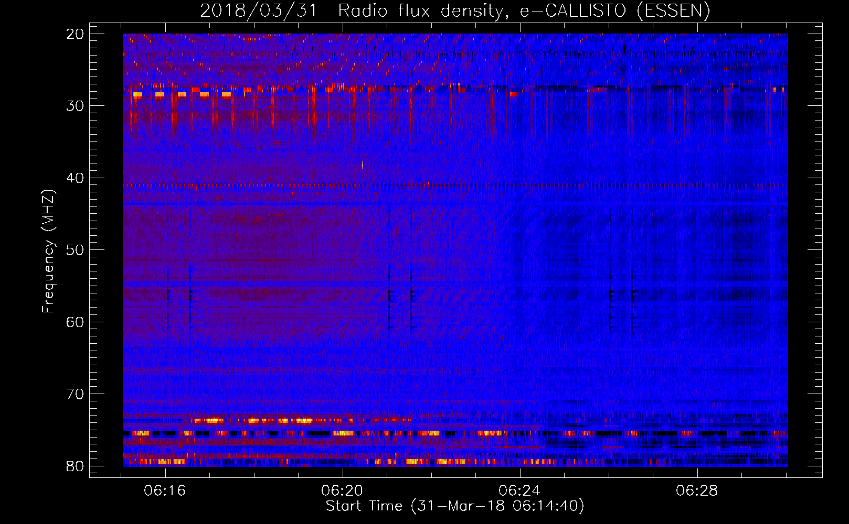Click the 30 MHz frequency tick label
The height and width of the screenshot is (524, 849).
point(76,106)
